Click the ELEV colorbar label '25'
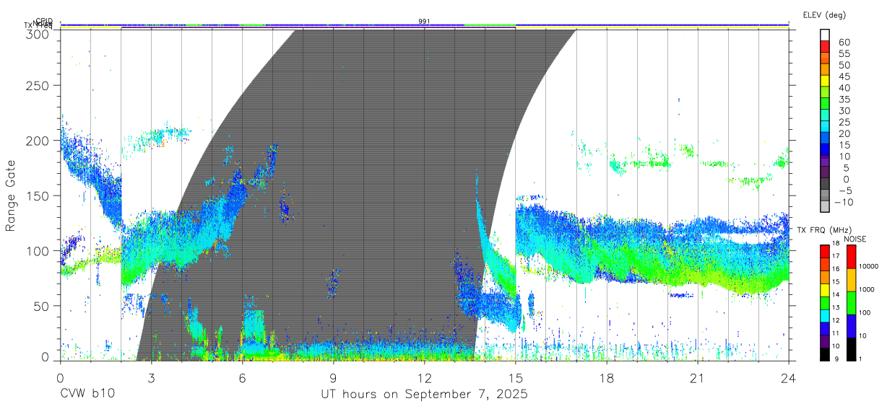The image size is (887, 409). [844, 123]
